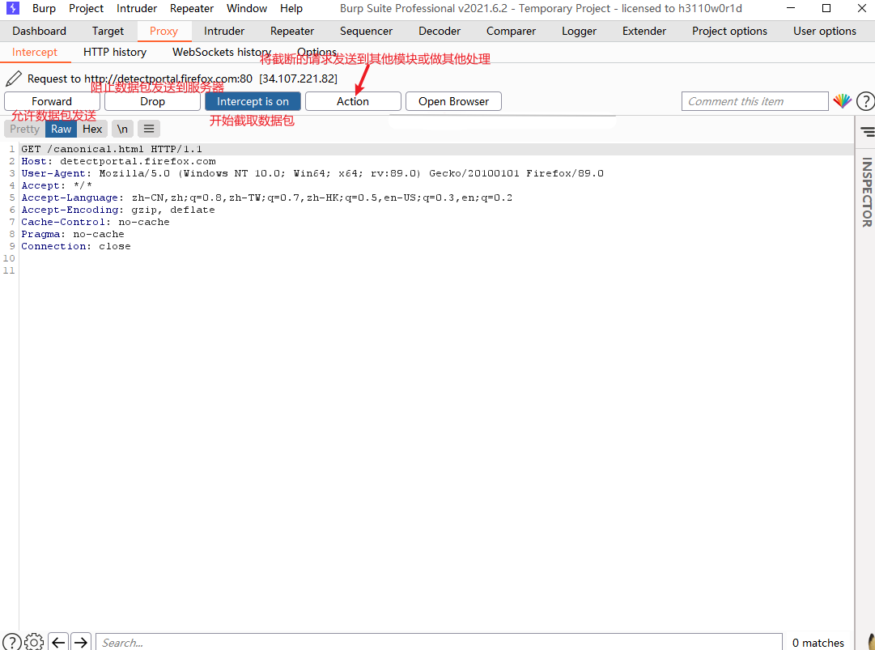Open the Action menu for the intercepted request
875x650 pixels.
353,100
